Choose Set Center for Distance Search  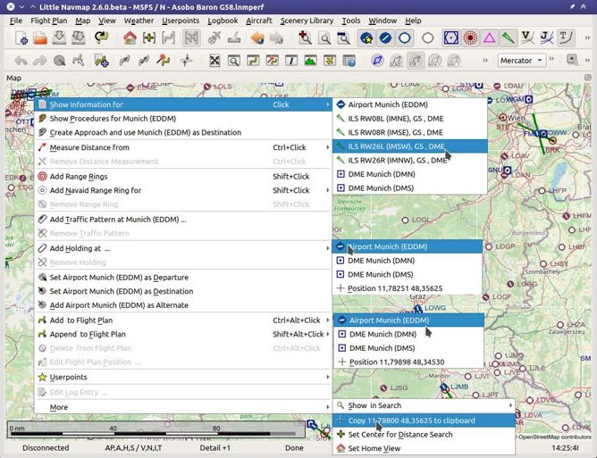(424, 435)
